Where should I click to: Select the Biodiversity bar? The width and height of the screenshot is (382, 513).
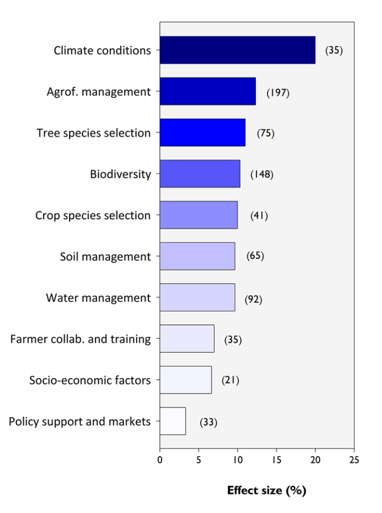coord(200,174)
